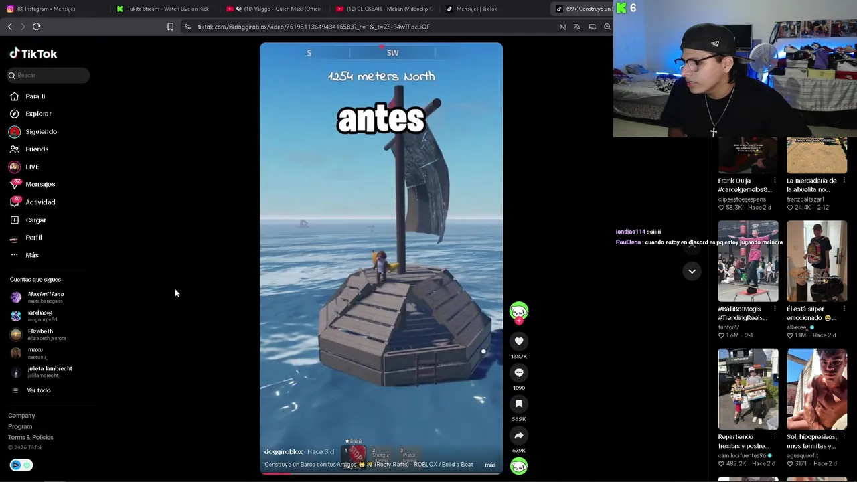This screenshot has width=857, height=482.
Task: Focus the Buscar search field
Action: (47, 75)
